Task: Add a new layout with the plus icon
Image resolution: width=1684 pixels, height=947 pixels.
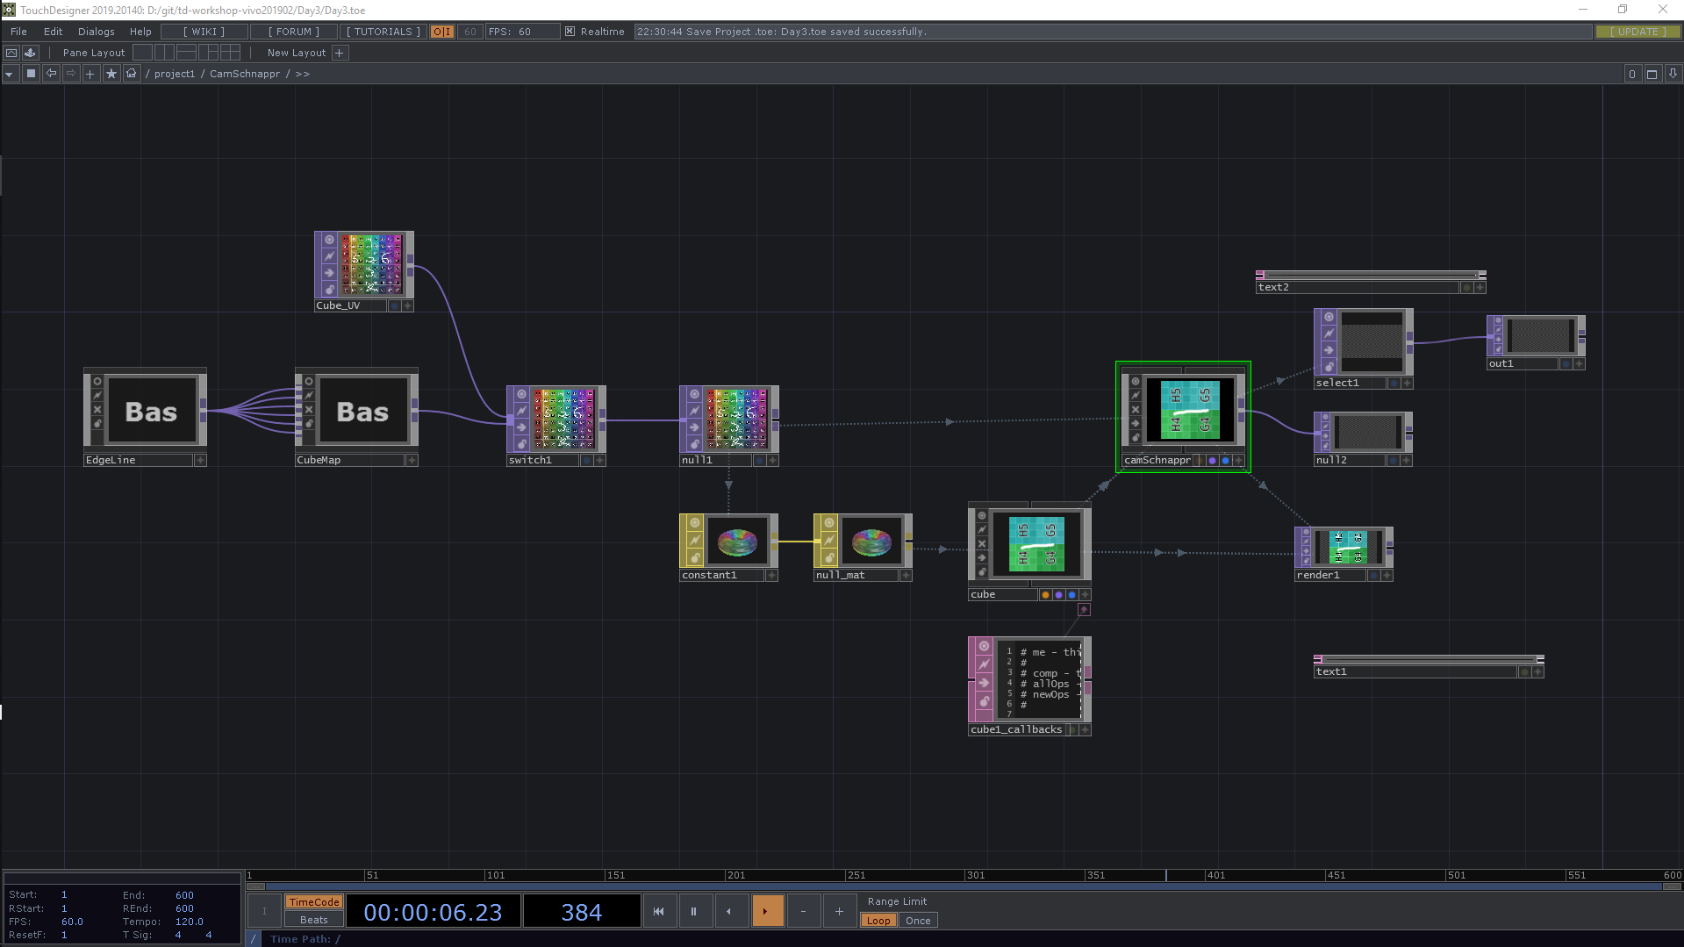Action: 340,53
